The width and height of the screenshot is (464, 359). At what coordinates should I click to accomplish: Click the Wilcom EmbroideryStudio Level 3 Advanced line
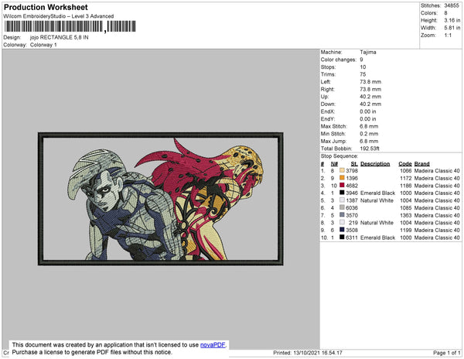click(x=59, y=16)
